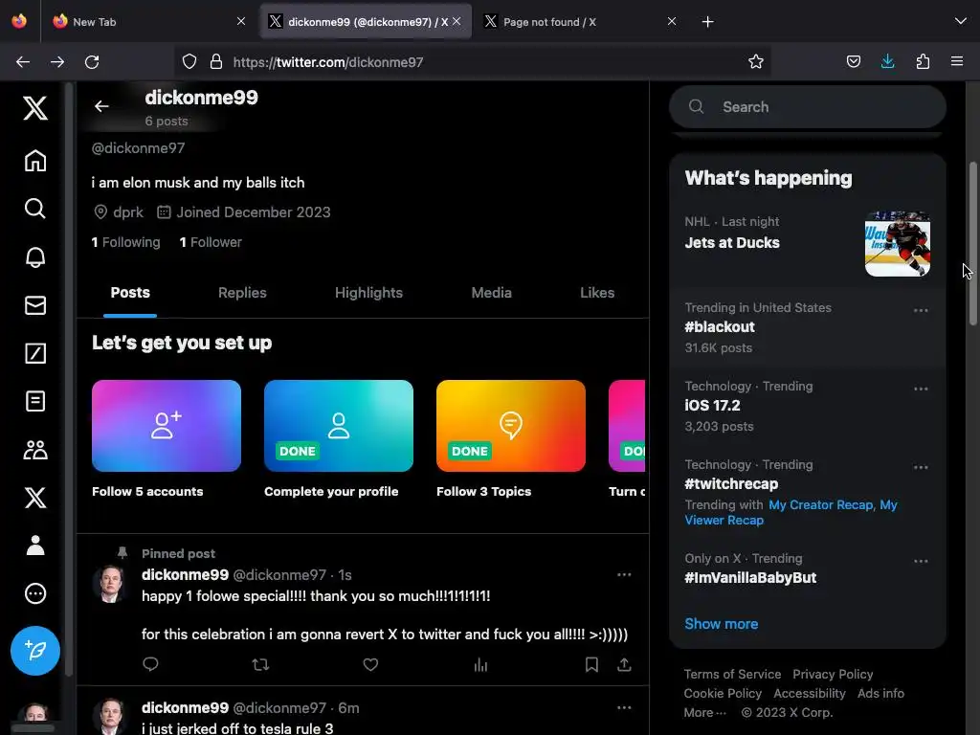
Task: Open Explore via sidebar magnifier icon
Action: [35, 208]
